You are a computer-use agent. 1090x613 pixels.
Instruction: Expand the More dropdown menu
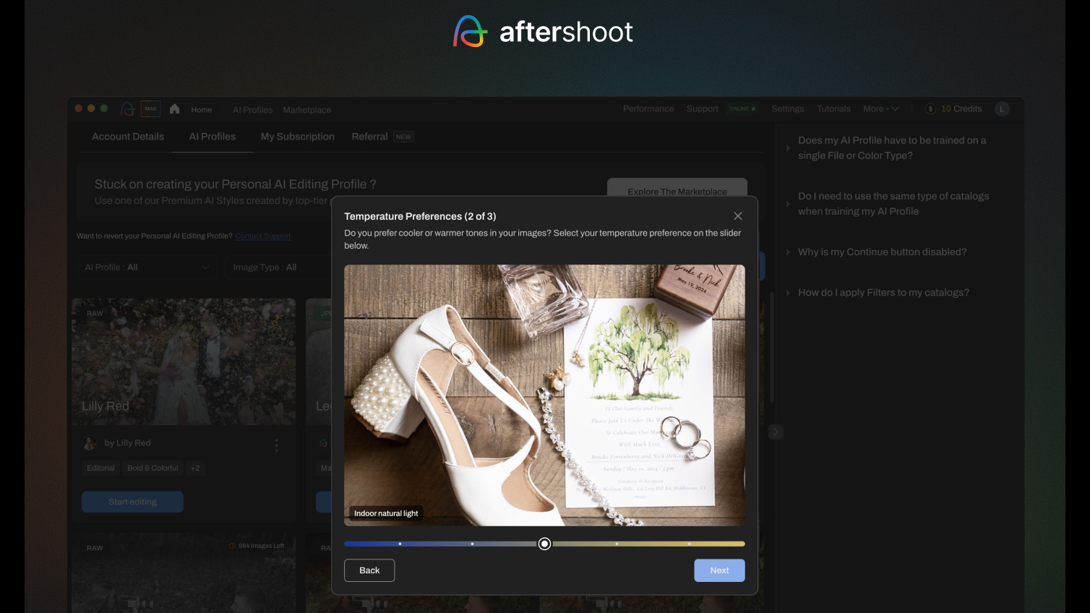[x=880, y=109]
